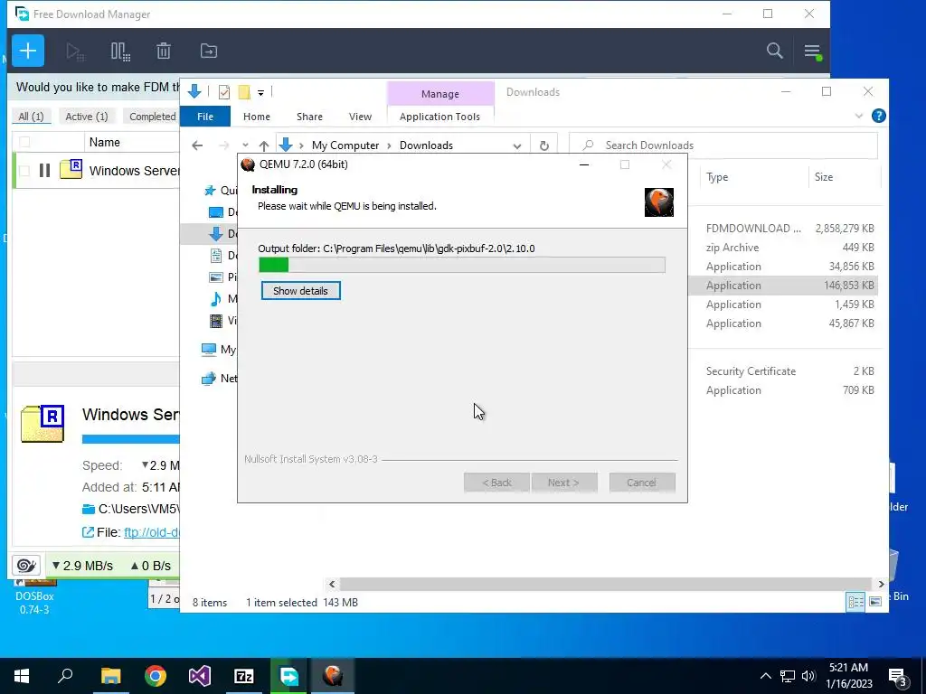Click Quick Access new folder icon

[244, 92]
